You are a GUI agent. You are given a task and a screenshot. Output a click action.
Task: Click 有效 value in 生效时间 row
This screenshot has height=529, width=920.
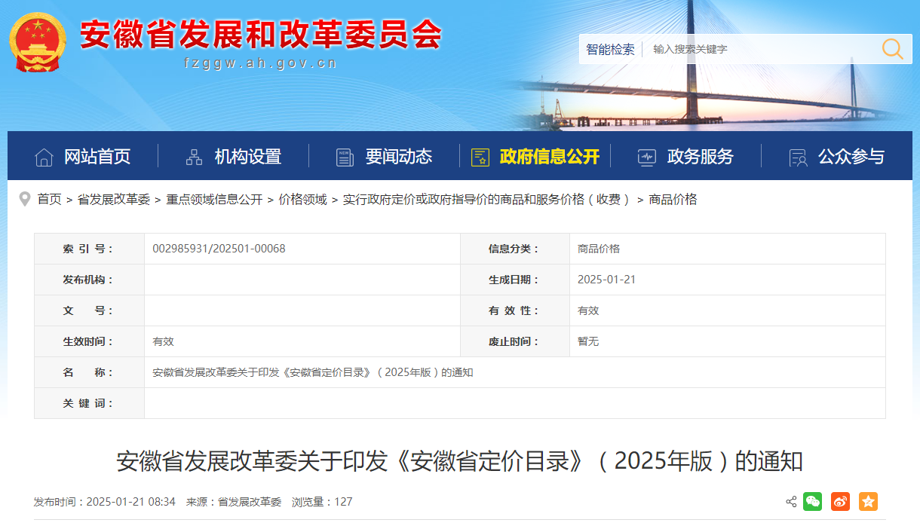pyautogui.click(x=163, y=341)
